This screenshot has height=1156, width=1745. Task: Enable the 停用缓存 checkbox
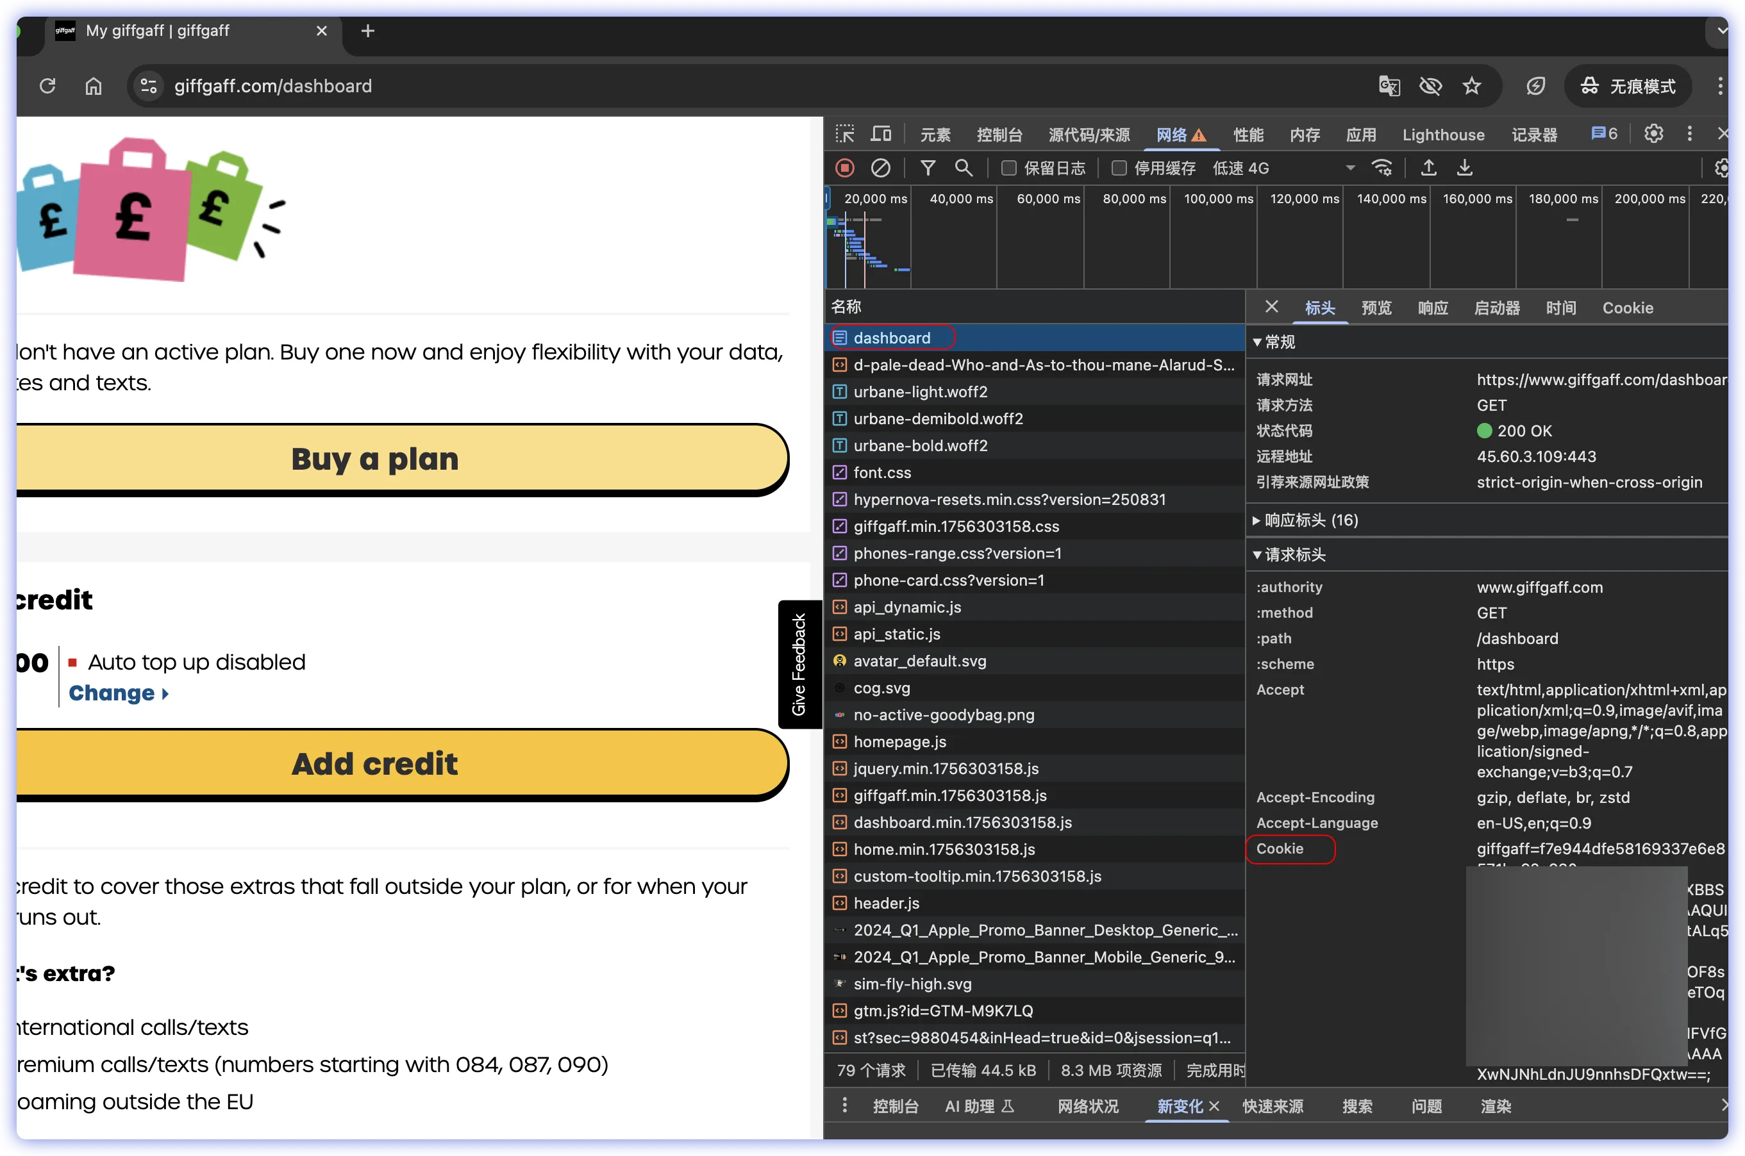(x=1118, y=168)
